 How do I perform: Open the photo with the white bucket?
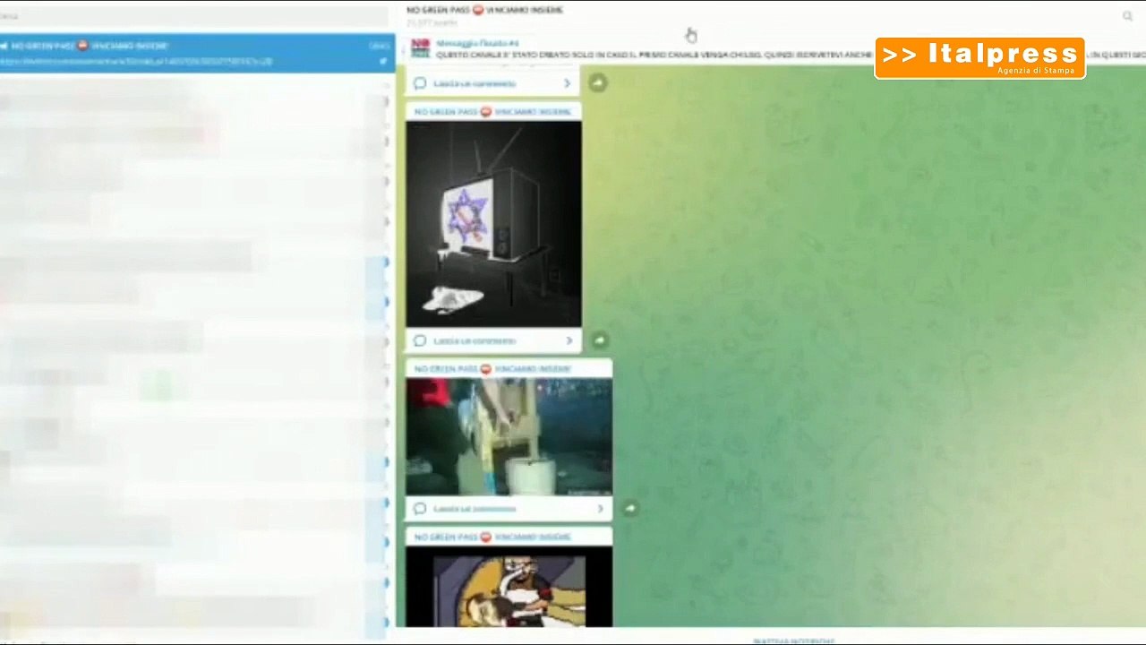tap(509, 436)
